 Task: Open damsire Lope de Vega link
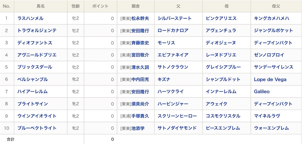click(x=270, y=79)
